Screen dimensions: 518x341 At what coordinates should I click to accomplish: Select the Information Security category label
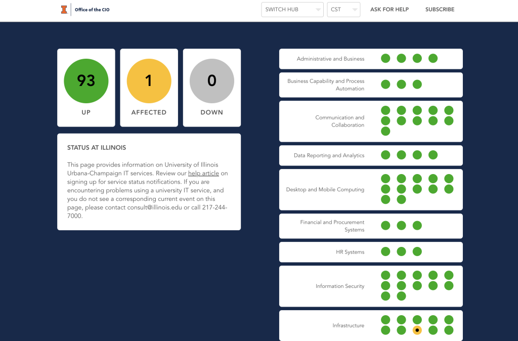(340, 286)
